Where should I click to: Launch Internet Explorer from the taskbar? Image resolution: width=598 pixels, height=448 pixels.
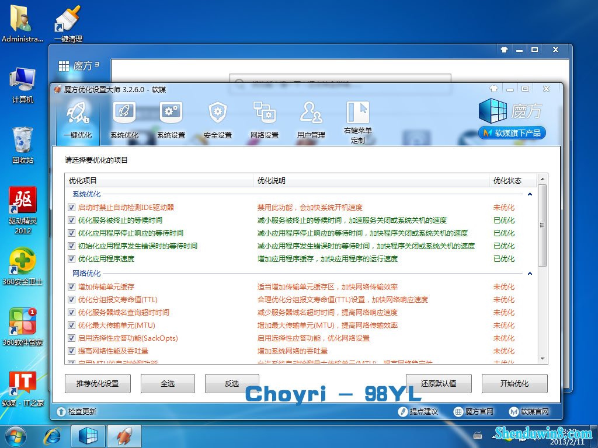tap(52, 436)
